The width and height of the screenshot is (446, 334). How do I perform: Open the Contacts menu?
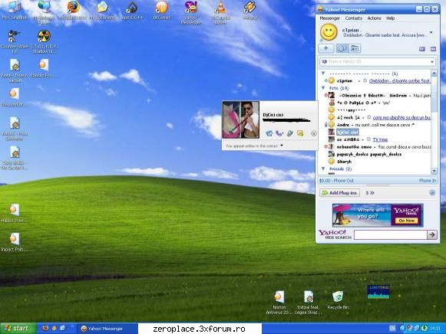354,18
